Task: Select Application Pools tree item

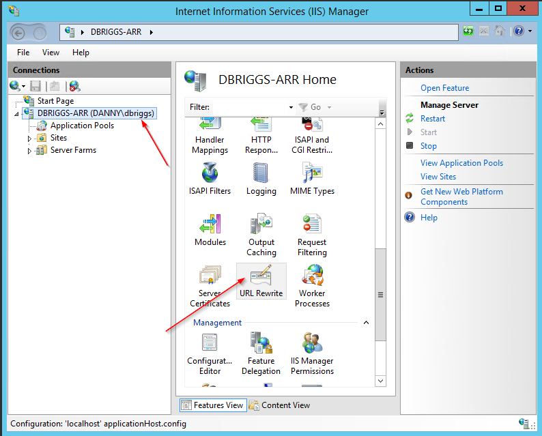Action: [83, 126]
